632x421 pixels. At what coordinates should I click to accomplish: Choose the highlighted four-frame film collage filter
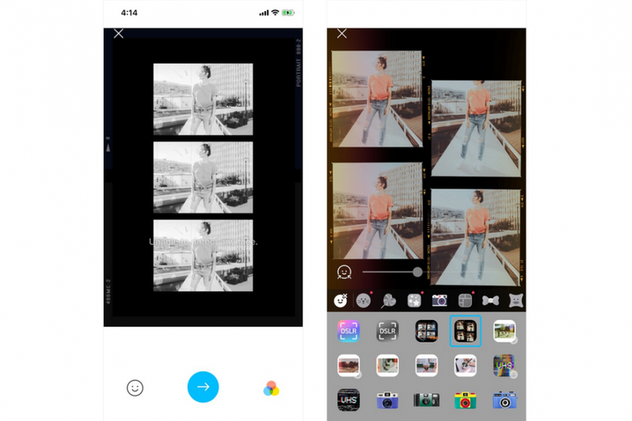click(465, 331)
